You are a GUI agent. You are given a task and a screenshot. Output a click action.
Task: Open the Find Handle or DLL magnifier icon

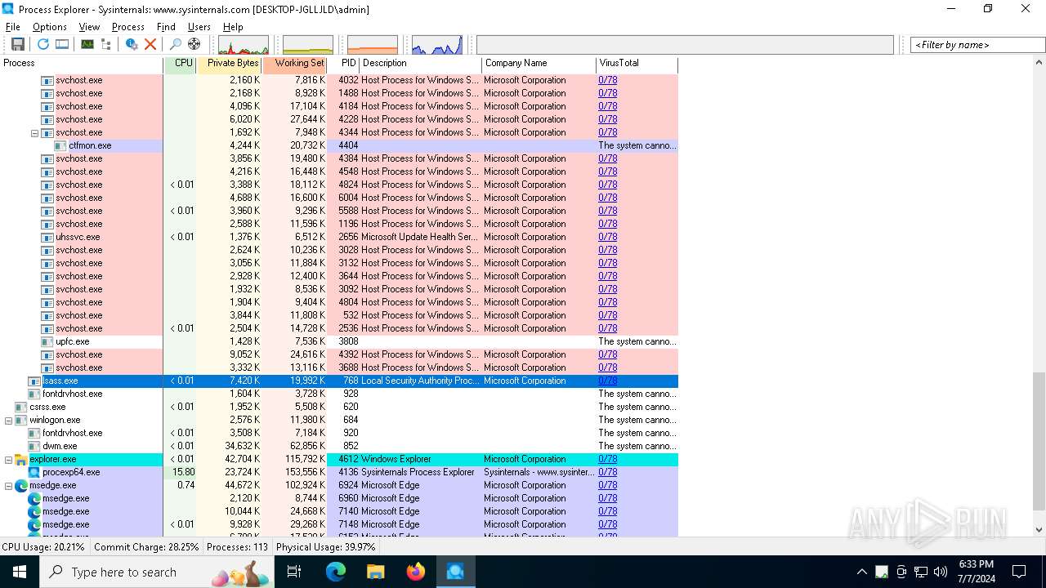pyautogui.click(x=175, y=44)
